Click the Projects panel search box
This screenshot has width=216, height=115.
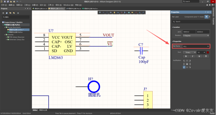coord(16,17)
